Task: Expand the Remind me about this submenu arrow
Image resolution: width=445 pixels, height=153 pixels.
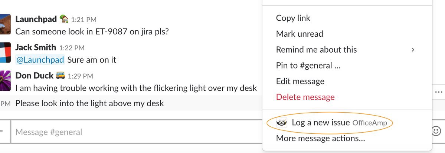Action: click(x=413, y=50)
